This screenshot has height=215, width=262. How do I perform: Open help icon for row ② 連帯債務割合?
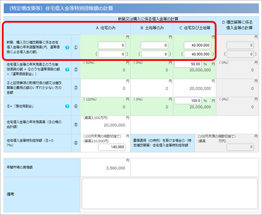pos(67,69)
